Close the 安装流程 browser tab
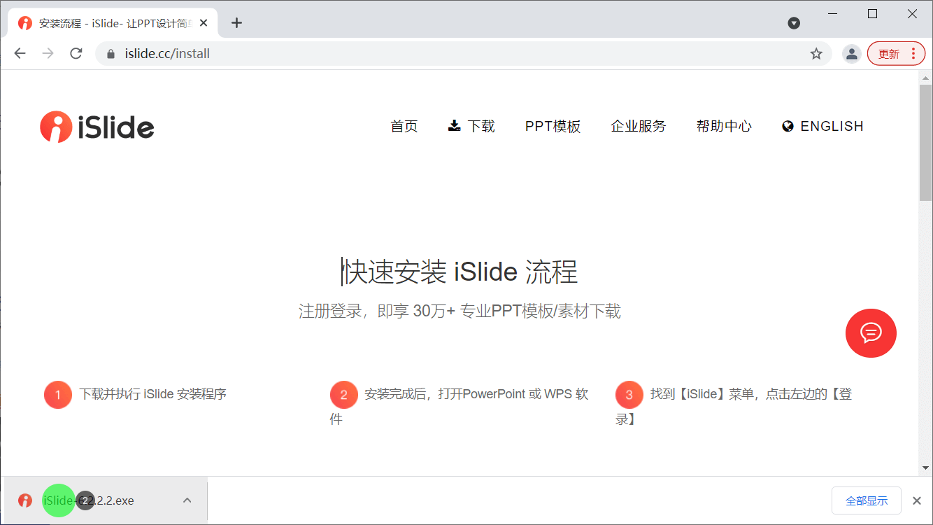The width and height of the screenshot is (933, 525). 204,23
